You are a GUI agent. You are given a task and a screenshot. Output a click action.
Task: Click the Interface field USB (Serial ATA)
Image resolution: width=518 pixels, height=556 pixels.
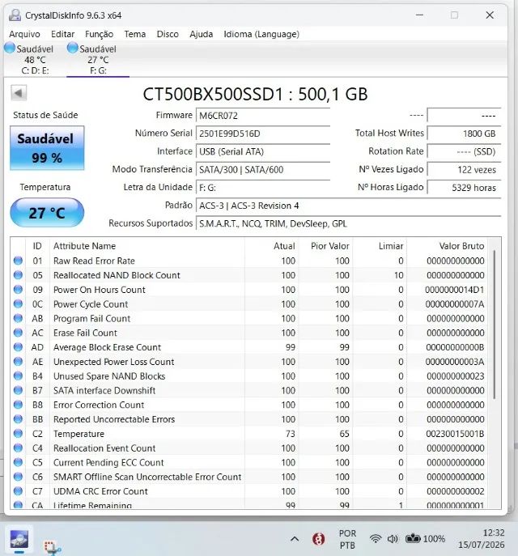coord(263,151)
